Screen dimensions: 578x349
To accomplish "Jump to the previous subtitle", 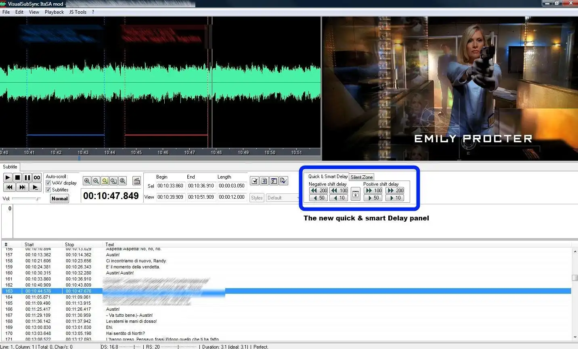I will [9, 187].
